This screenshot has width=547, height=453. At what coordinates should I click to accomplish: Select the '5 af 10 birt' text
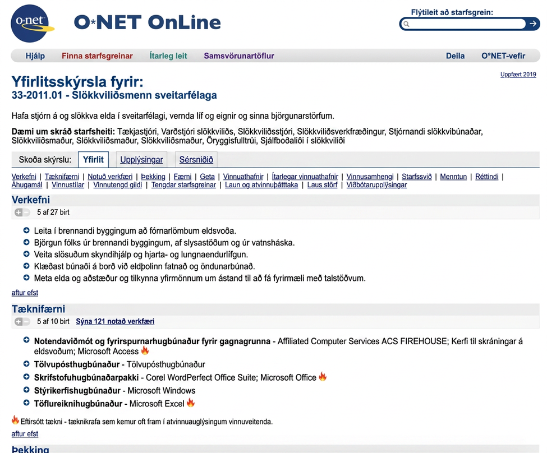(53, 321)
